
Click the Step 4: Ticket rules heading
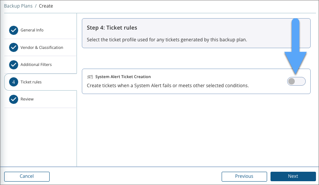[112, 28]
